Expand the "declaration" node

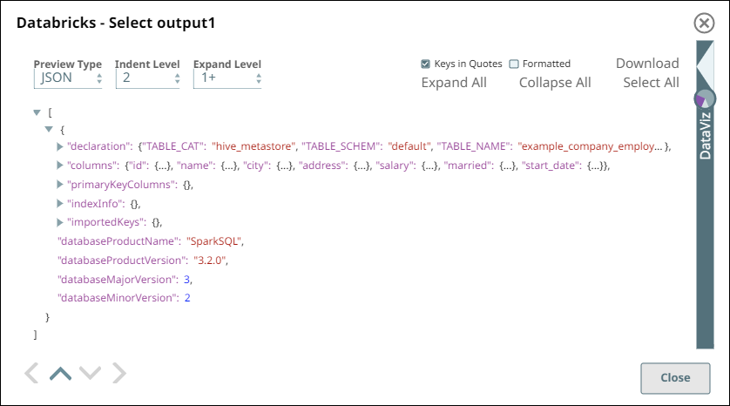[60, 146]
